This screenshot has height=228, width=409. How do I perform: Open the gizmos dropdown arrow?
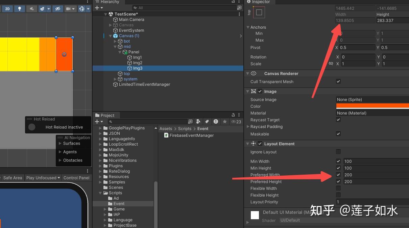tap(88, 9)
